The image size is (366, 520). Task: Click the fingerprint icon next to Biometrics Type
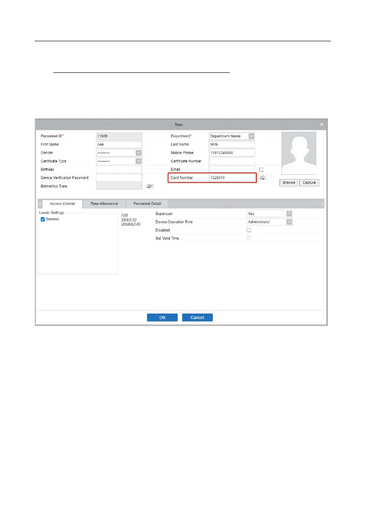click(150, 186)
